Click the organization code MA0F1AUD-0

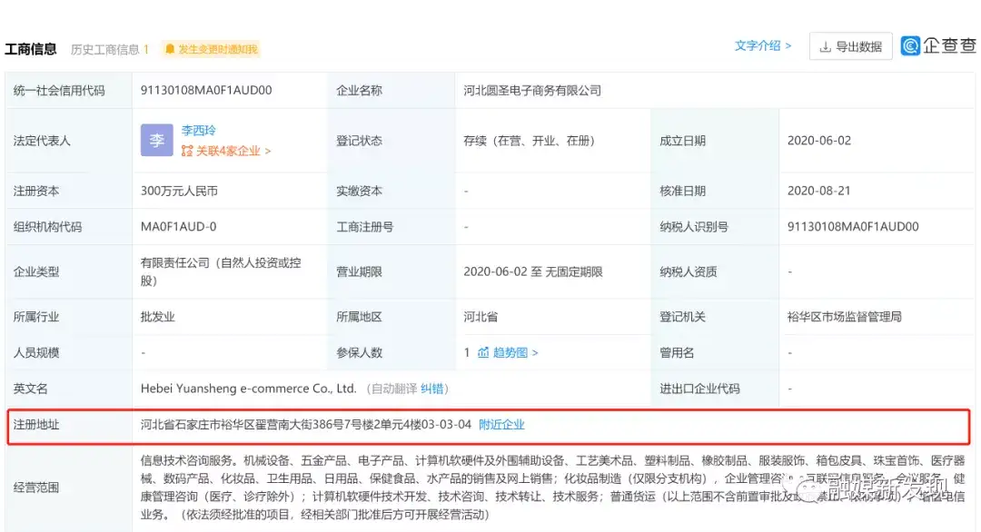click(178, 226)
